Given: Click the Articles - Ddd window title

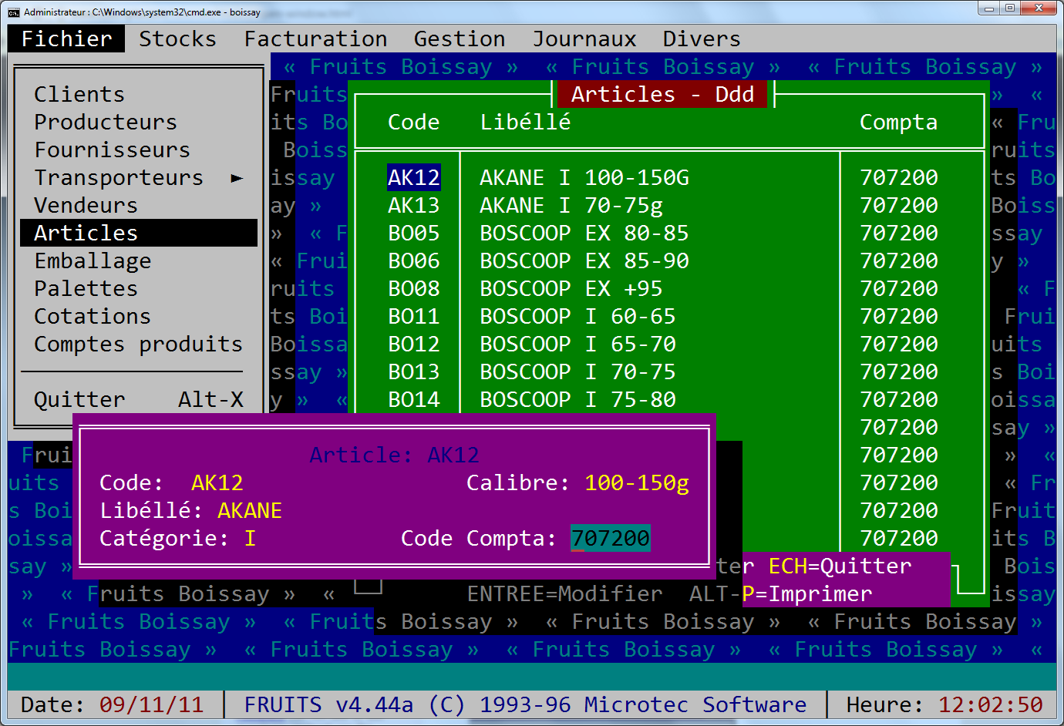Looking at the screenshot, I should click(663, 94).
